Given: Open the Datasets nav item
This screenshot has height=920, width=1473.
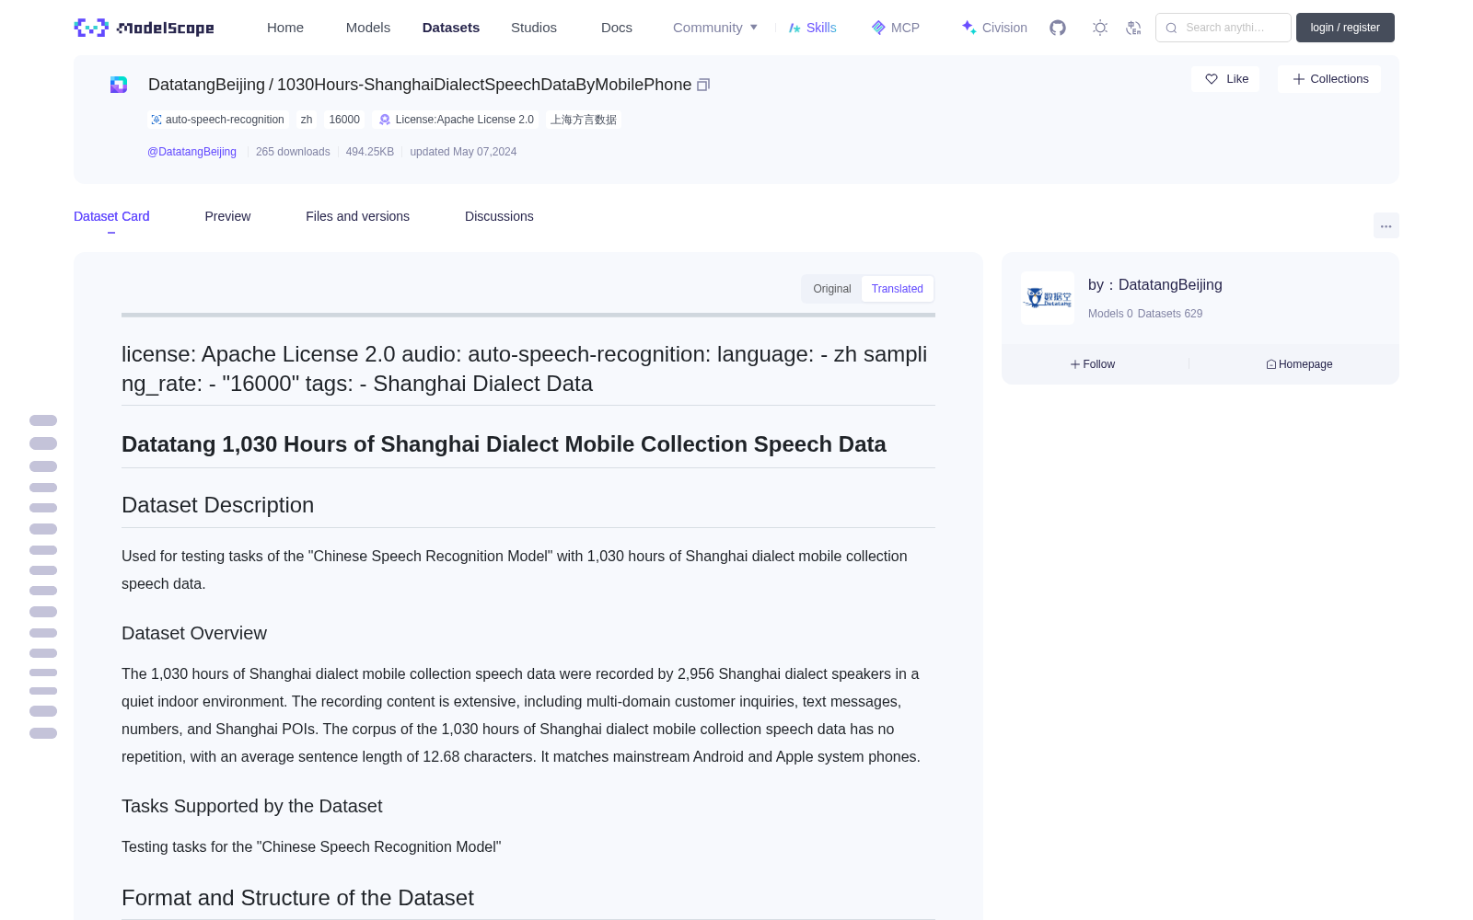Looking at the screenshot, I should tap(451, 28).
